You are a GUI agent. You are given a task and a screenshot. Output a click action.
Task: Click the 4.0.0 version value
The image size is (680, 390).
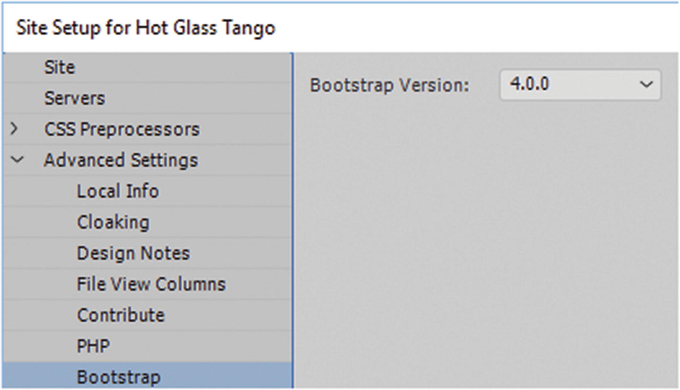tap(529, 85)
